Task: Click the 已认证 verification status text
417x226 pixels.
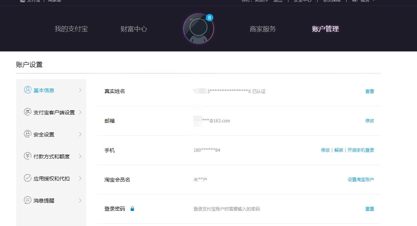Action: point(259,91)
